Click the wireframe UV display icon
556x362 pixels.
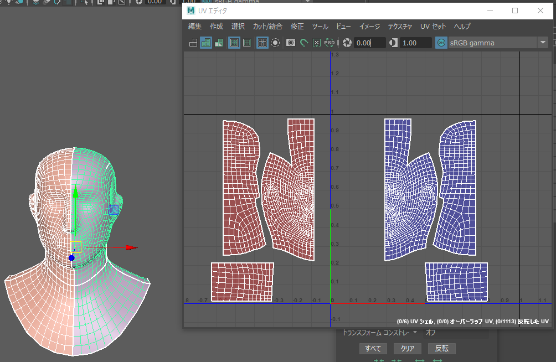tap(193, 43)
